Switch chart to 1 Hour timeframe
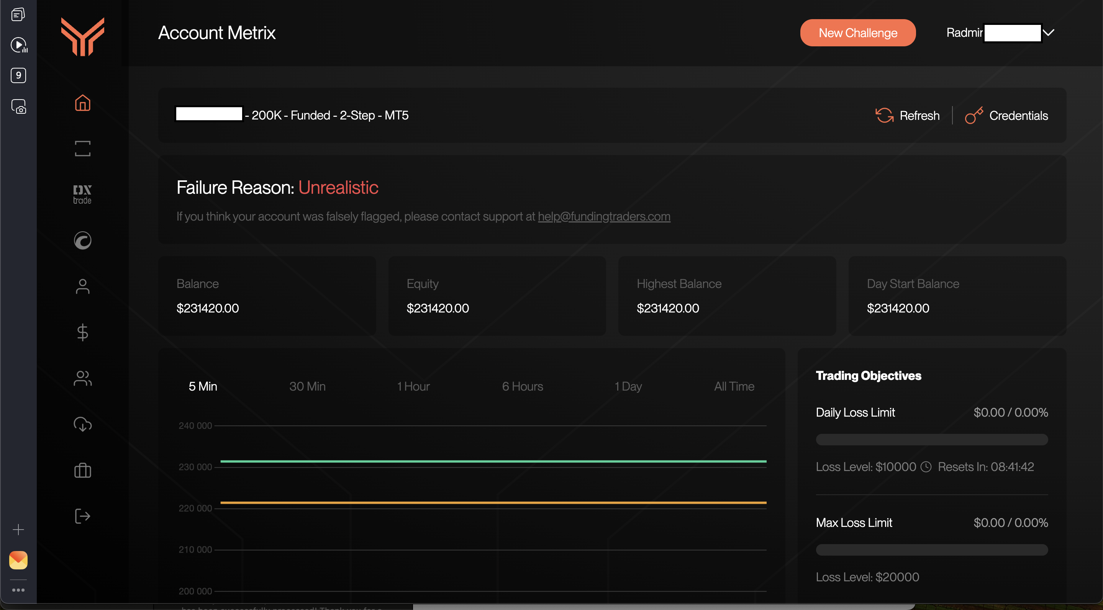This screenshot has height=610, width=1103. click(413, 386)
